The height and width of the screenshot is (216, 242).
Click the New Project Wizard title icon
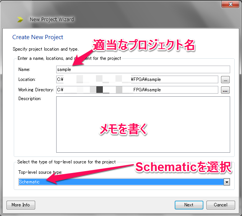pos(20,19)
